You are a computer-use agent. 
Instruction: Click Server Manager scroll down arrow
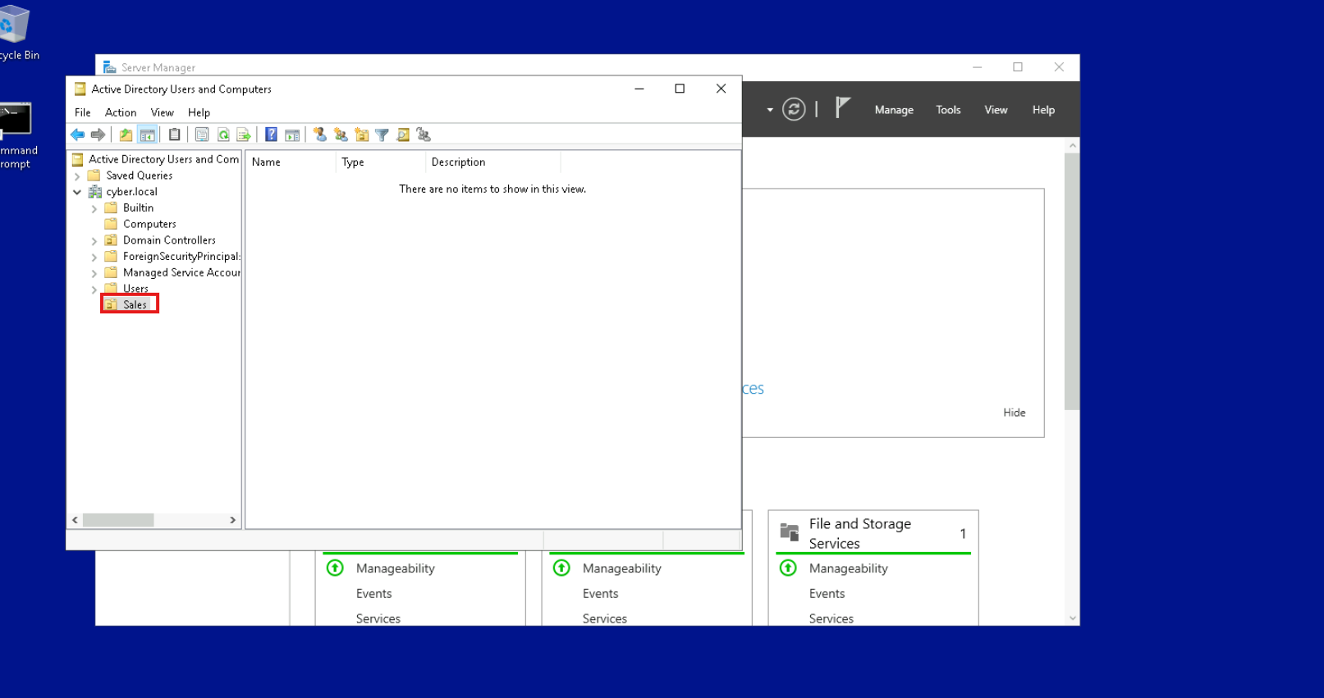[x=1072, y=618]
